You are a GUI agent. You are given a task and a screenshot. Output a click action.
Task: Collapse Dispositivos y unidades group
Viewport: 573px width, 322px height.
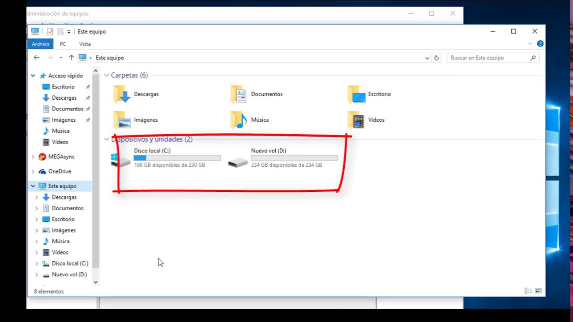[x=107, y=139]
